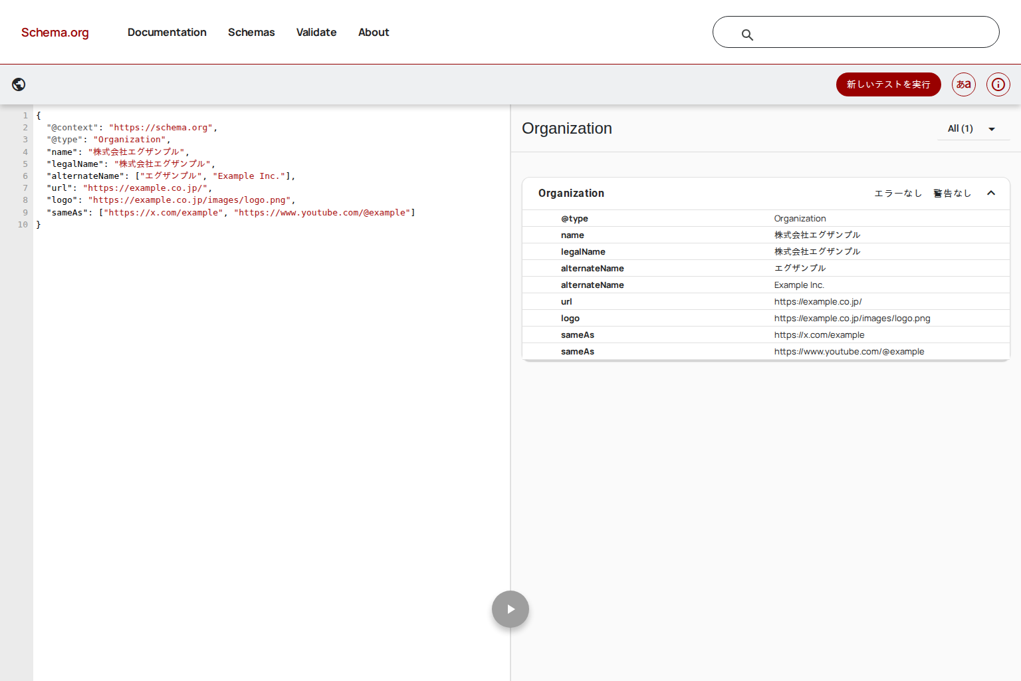The width and height of the screenshot is (1021, 681).
Task: Open the Schemas menu item
Action: click(251, 33)
